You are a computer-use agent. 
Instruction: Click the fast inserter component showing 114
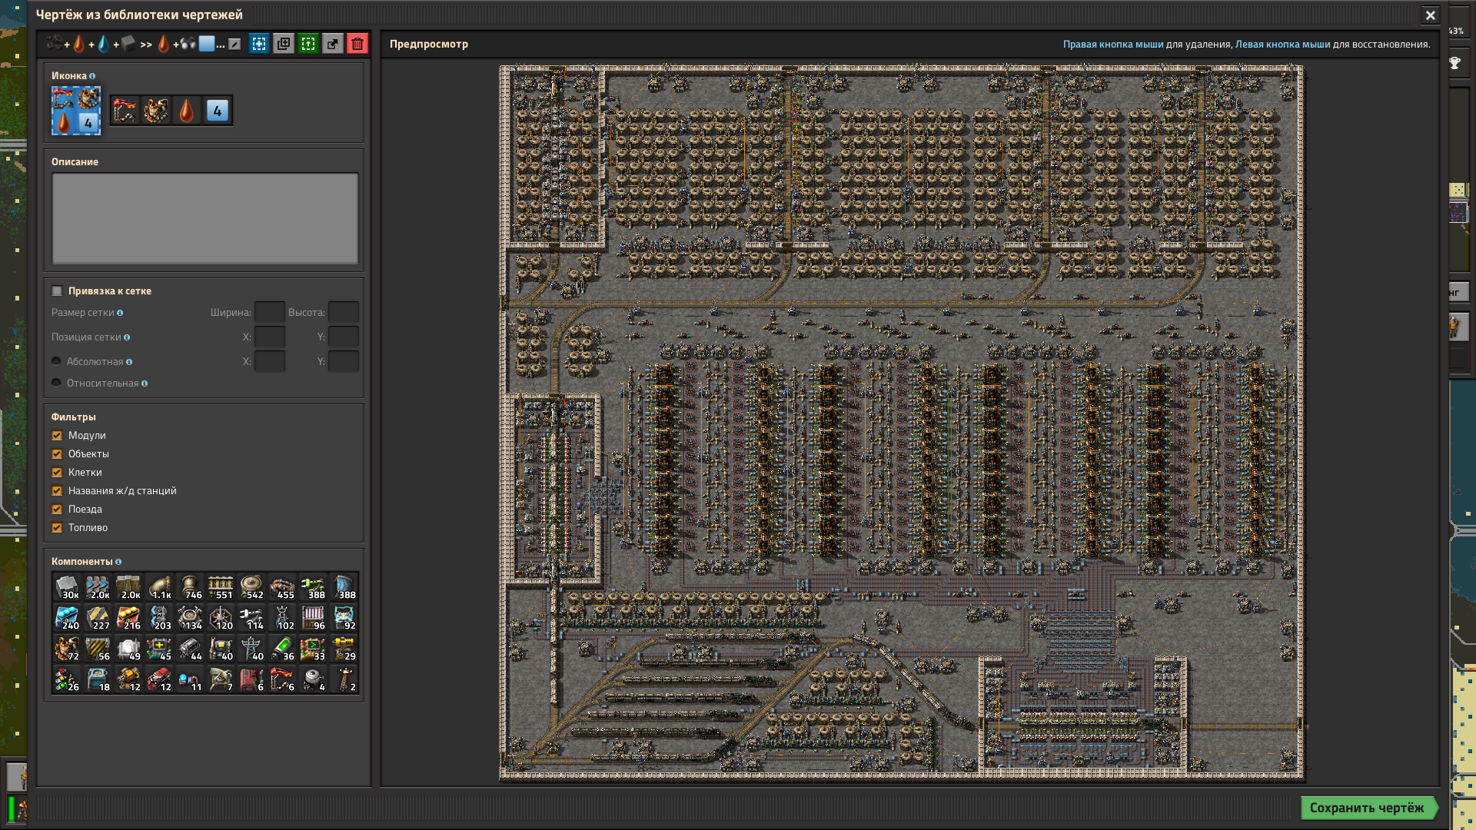pyautogui.click(x=251, y=618)
